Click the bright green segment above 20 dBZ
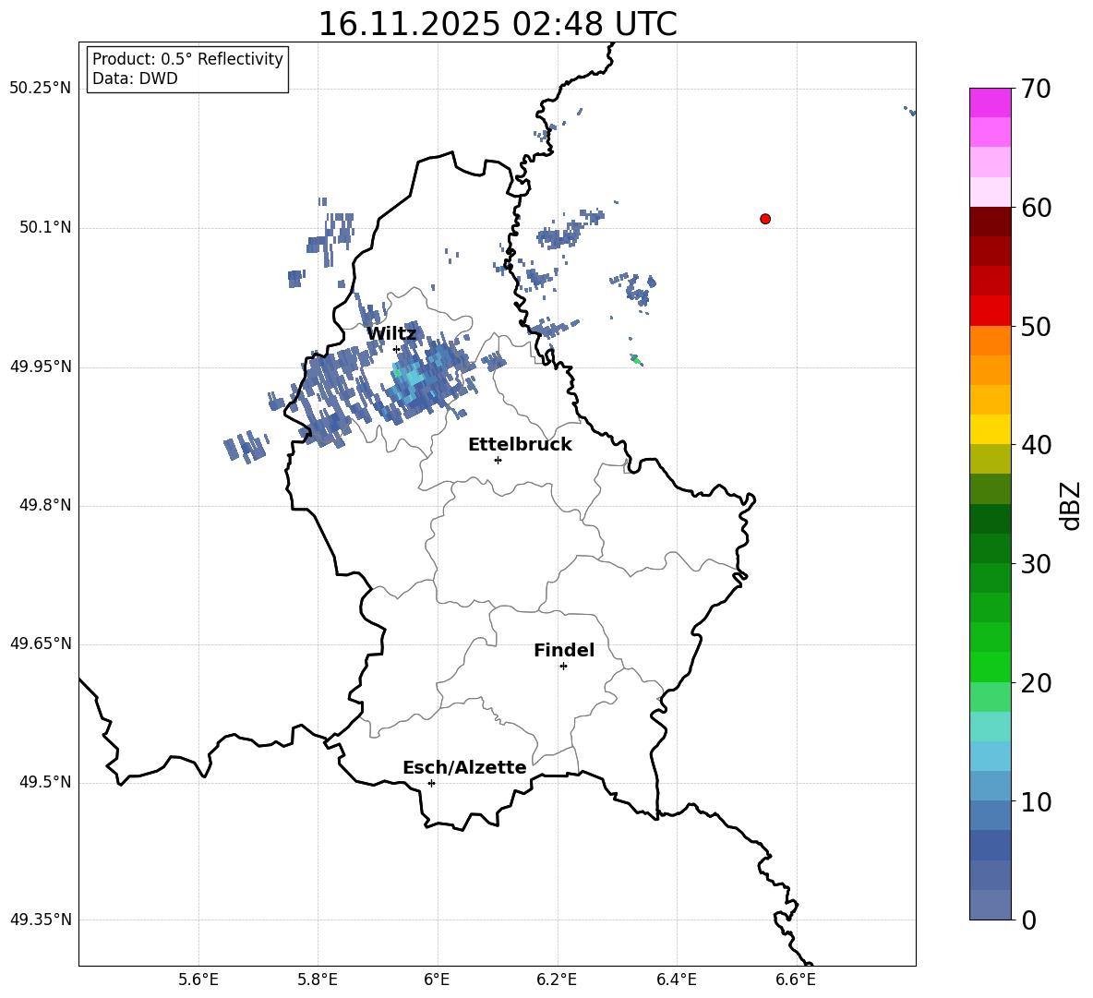Image resolution: width=1093 pixels, height=998 pixels. click(990, 667)
